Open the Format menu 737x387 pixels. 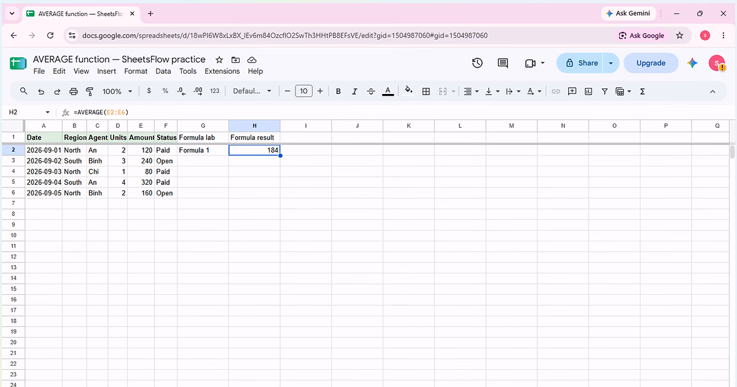[x=136, y=71]
